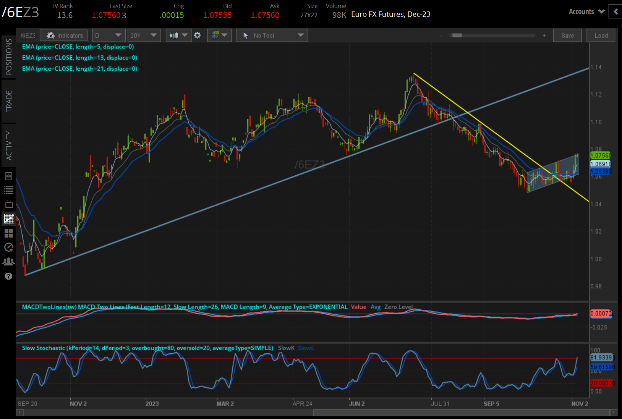The height and width of the screenshot is (419, 622).
Task: Open the help question mark icon
Action: (x=8, y=276)
